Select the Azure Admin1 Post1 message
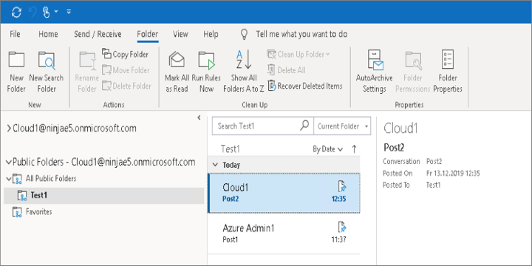The height and width of the screenshot is (266, 532). tap(284, 233)
